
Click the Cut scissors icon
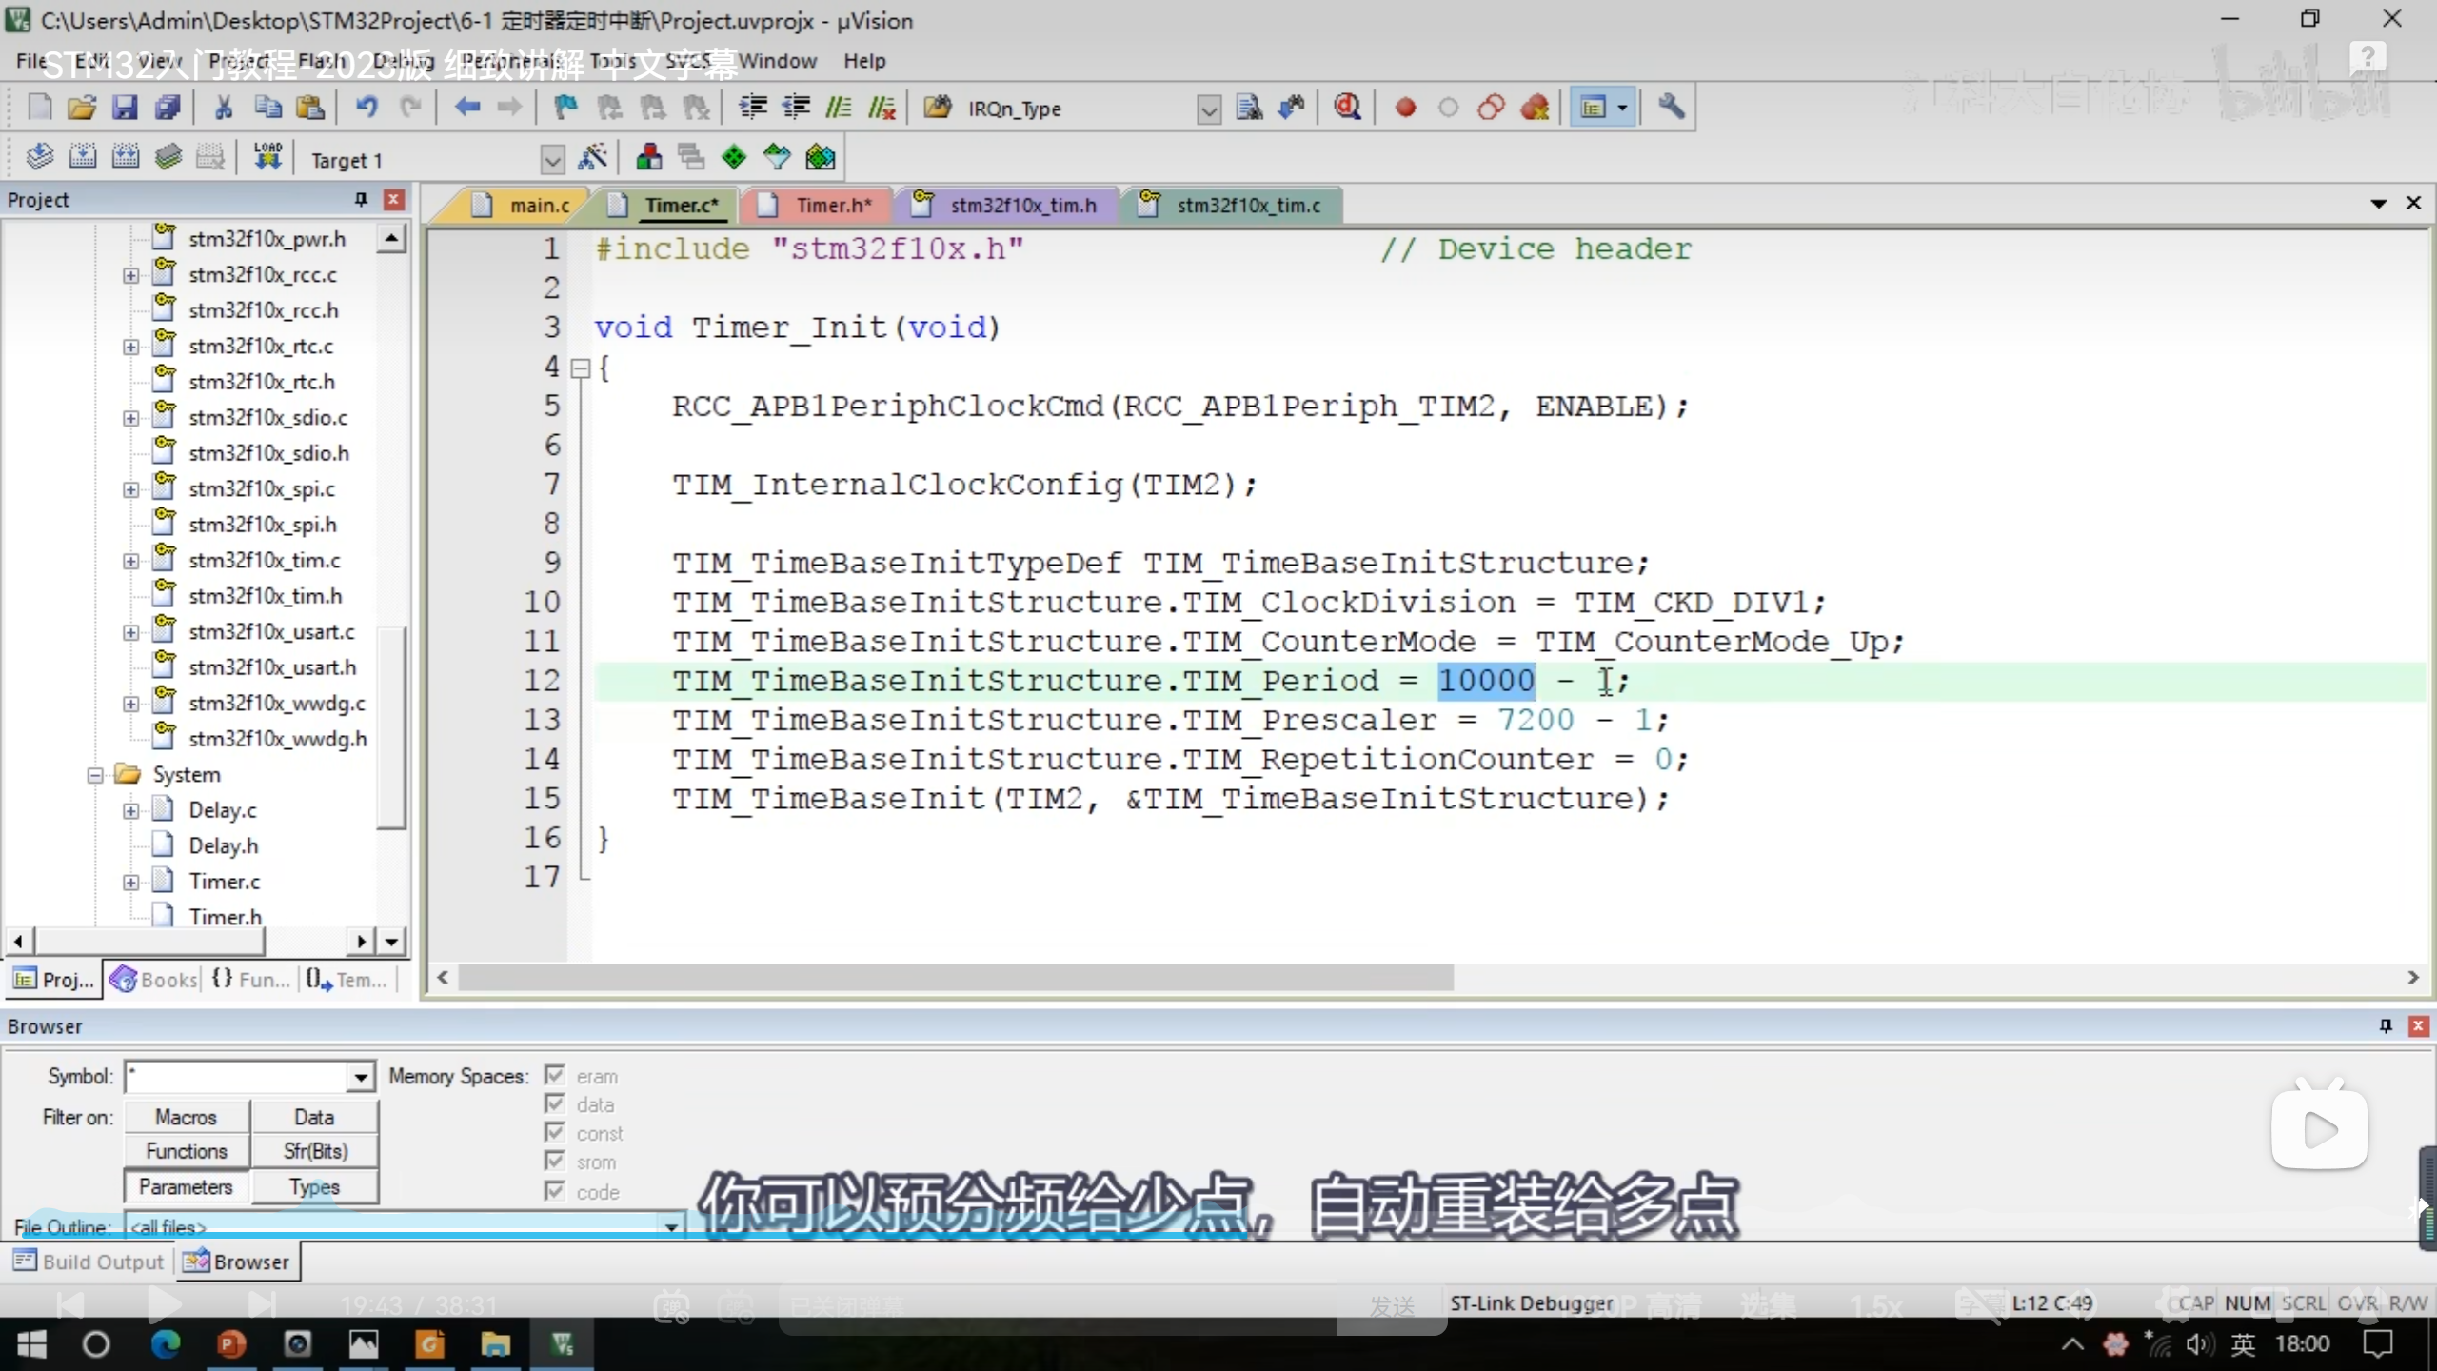coord(224,108)
